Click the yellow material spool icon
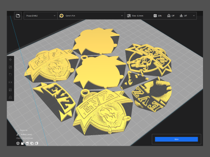The width and height of the screenshot is (210, 157). pos(62,16)
